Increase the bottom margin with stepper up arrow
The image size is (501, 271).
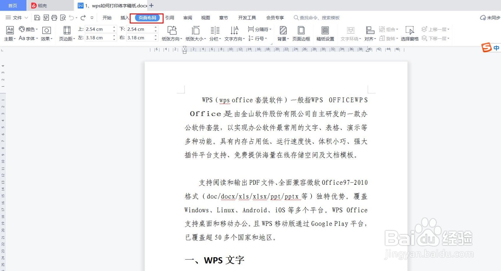point(156,28)
